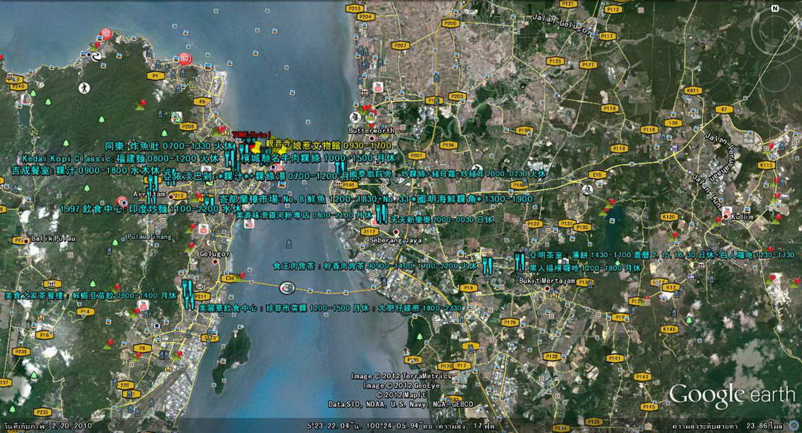Open the bridge photo icon on the strait crossing
This screenshot has width=802, height=433.
pos(287,288)
